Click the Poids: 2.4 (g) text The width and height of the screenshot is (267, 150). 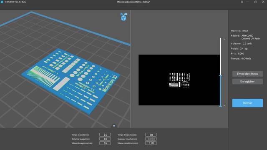coord(239,48)
